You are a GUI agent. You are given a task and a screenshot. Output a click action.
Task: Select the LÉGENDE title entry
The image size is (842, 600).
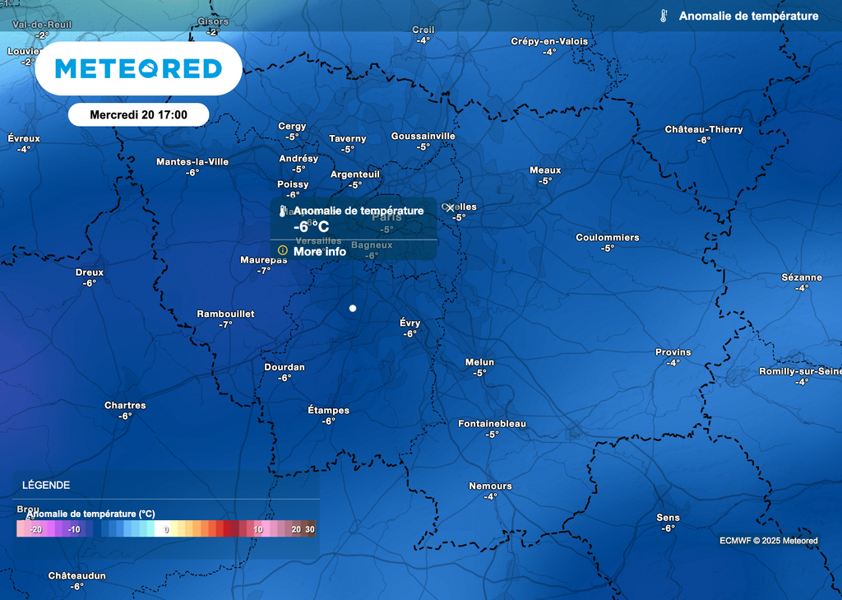(44, 485)
